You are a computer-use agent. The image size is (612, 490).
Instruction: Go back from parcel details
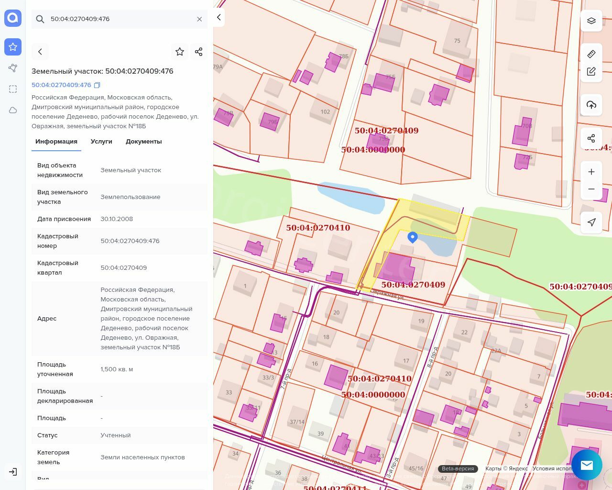pos(40,52)
